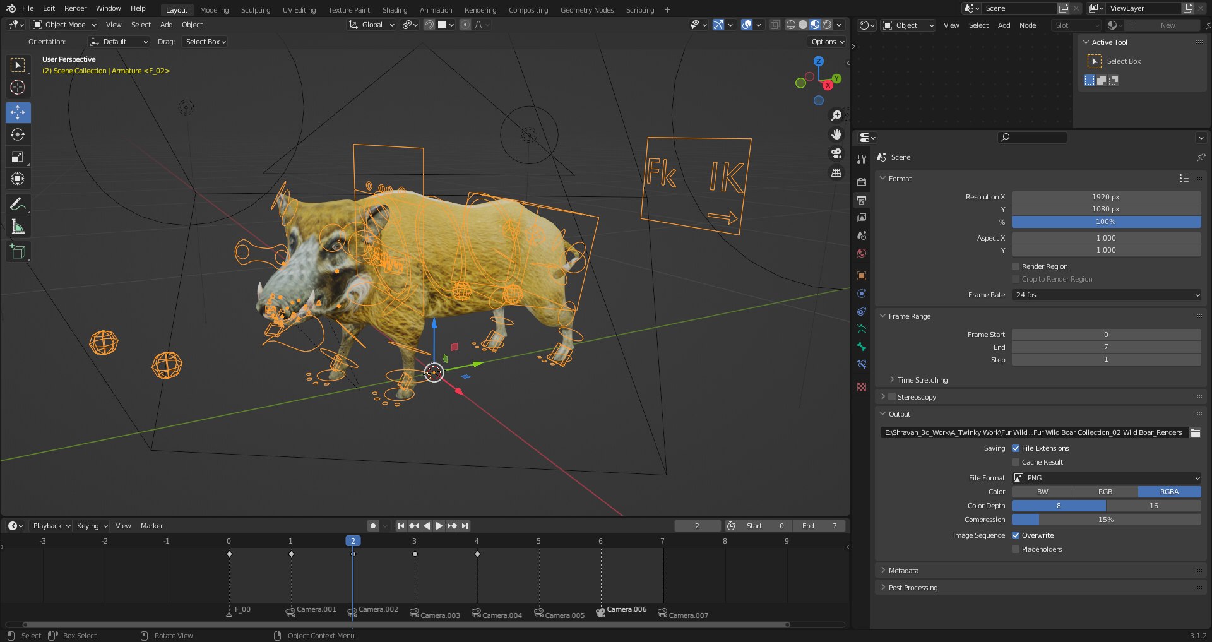The height and width of the screenshot is (642, 1212).
Task: Open the View Layer properties tab
Action: pos(862,217)
